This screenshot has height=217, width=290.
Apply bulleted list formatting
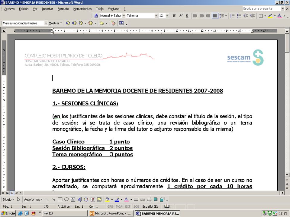click(239, 16)
